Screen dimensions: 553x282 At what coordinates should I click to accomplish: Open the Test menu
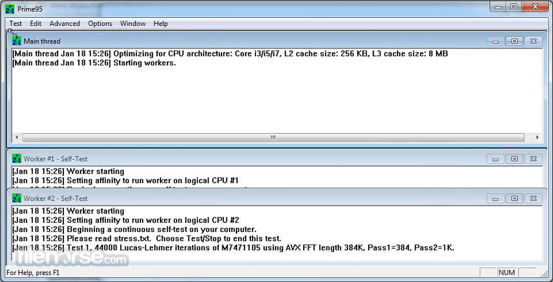point(15,23)
